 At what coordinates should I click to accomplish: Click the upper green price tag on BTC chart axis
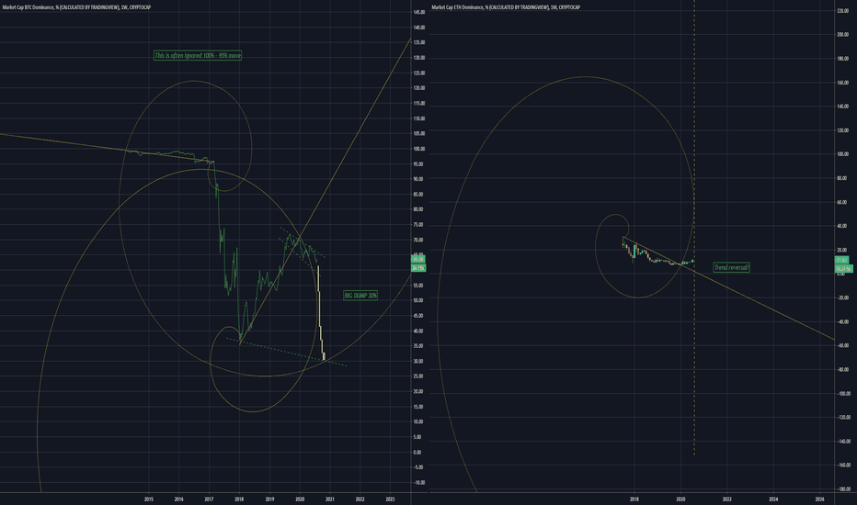(x=418, y=259)
